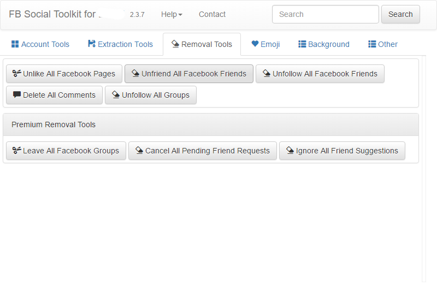Click Unfollow All Groups button

click(151, 95)
